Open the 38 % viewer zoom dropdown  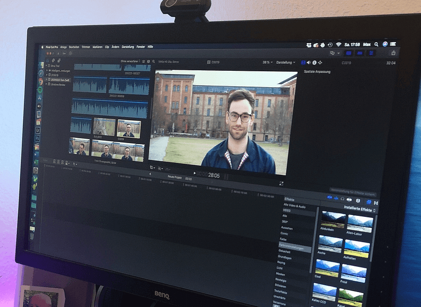coord(267,62)
